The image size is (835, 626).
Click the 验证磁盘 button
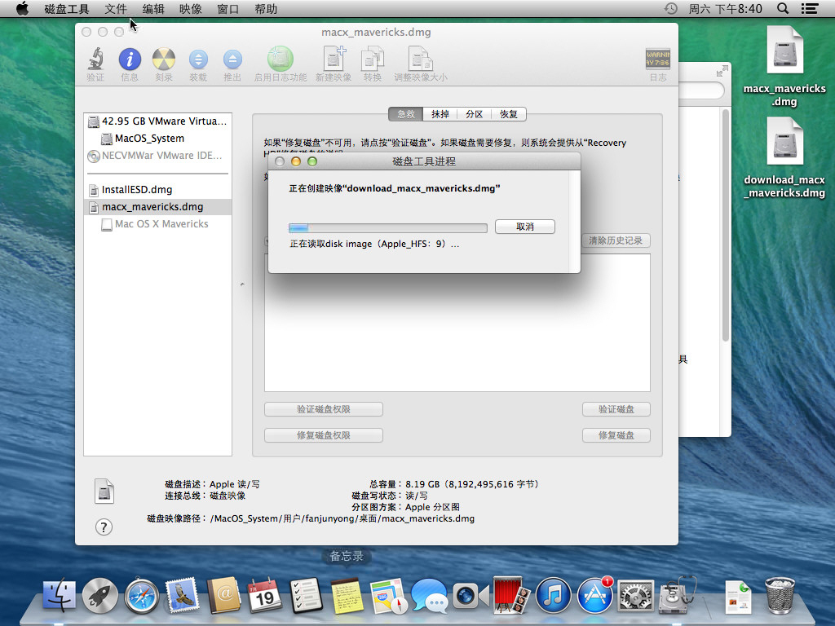pyautogui.click(x=616, y=409)
